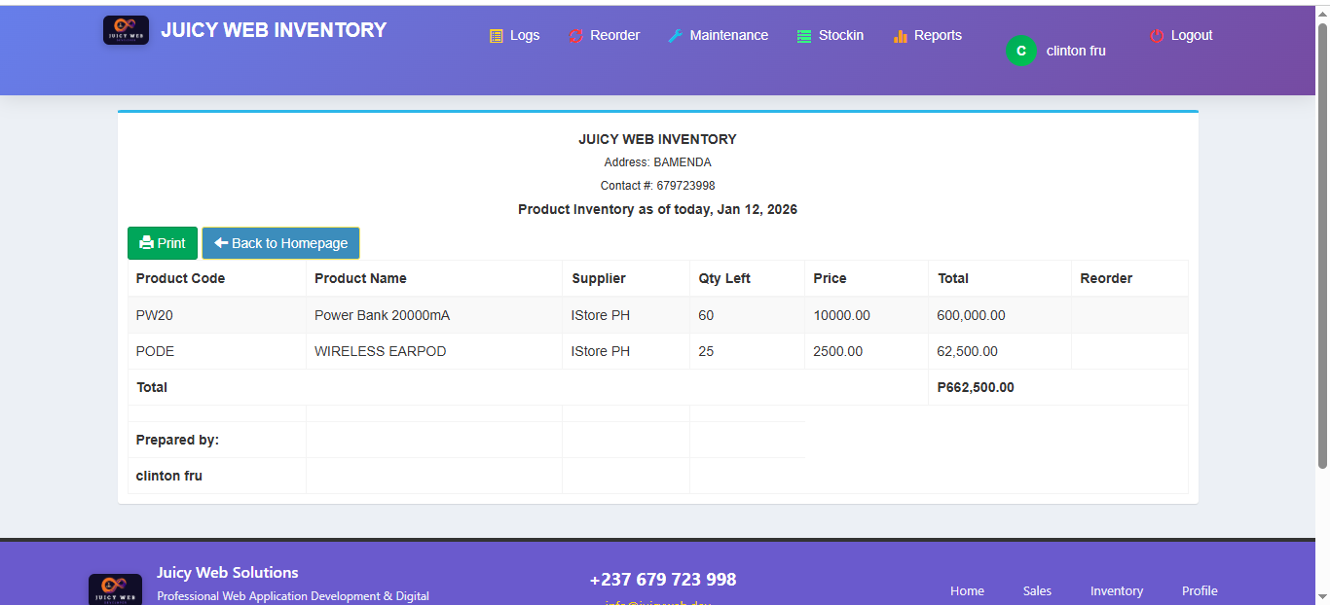1330x605 pixels.
Task: Open the Sales link in the footer
Action: [x=1037, y=590]
